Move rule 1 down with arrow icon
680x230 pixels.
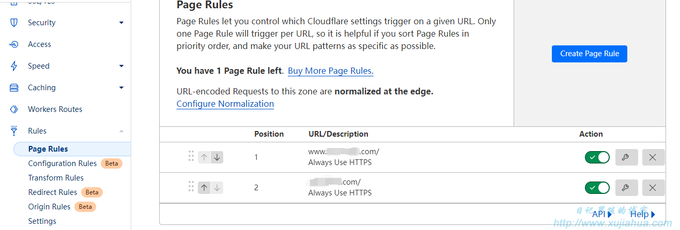pos(217,157)
